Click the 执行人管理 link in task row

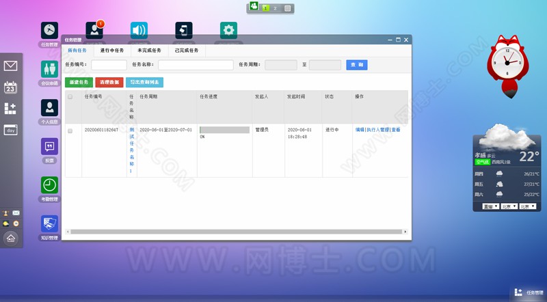pos(378,130)
